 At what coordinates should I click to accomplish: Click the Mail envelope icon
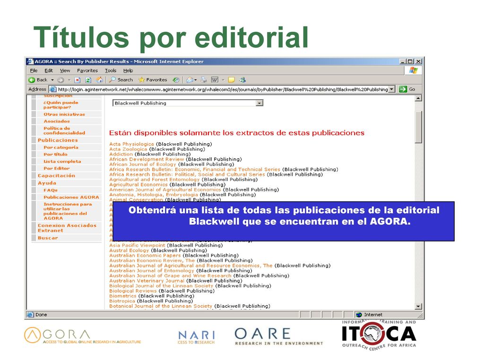(x=190, y=80)
